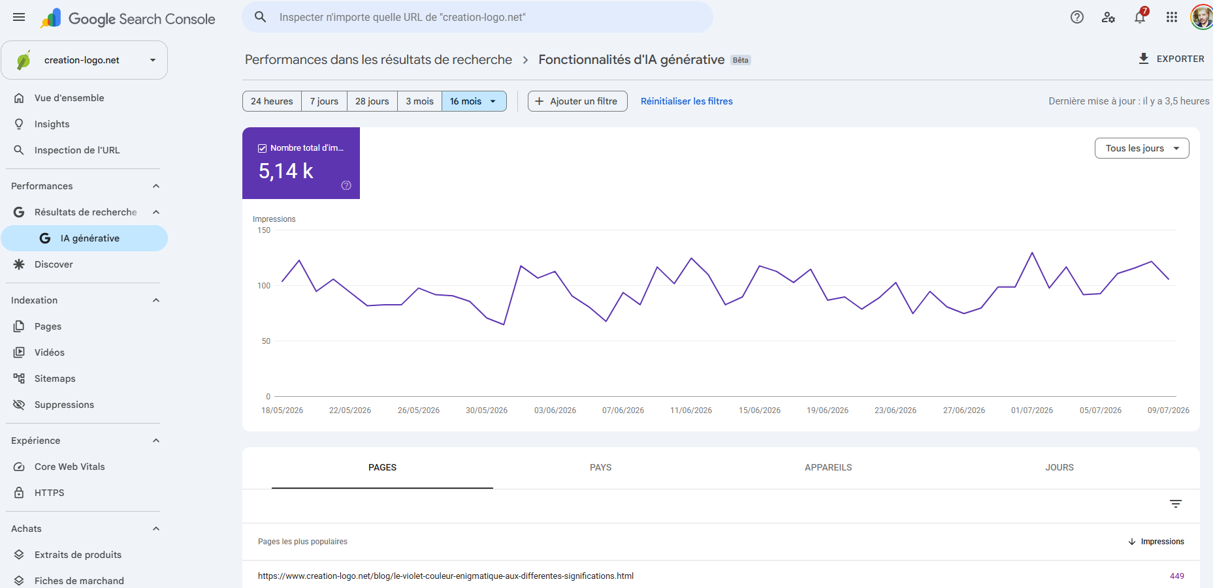The height and width of the screenshot is (588, 1213).
Task: Click the creation-logo.net leaf favicon
Action: coord(24,60)
